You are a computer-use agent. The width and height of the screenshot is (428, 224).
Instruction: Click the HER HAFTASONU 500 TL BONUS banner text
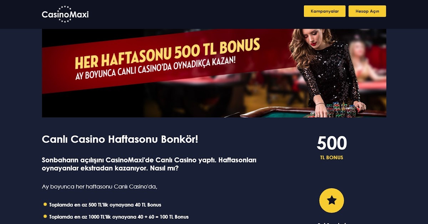[167, 53]
